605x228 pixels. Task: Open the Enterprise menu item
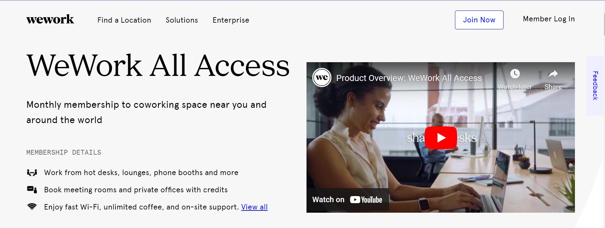pos(231,20)
